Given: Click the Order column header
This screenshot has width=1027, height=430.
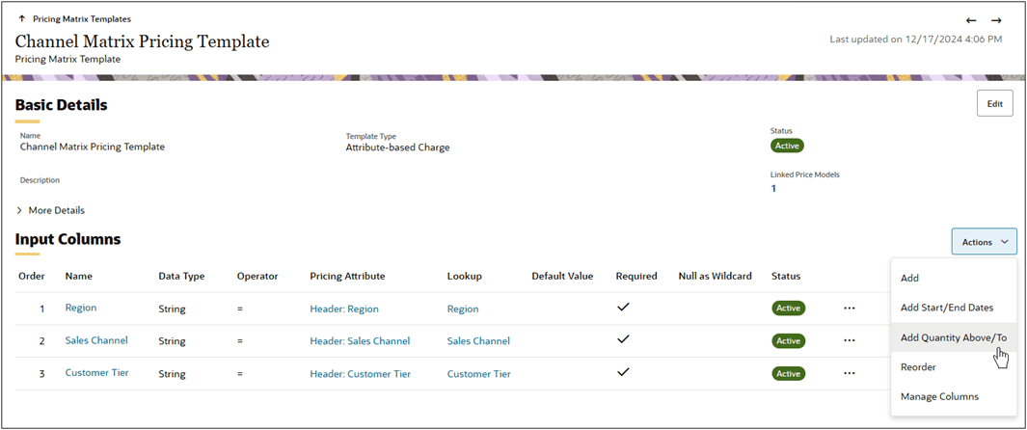Looking at the screenshot, I should pyautogui.click(x=32, y=276).
